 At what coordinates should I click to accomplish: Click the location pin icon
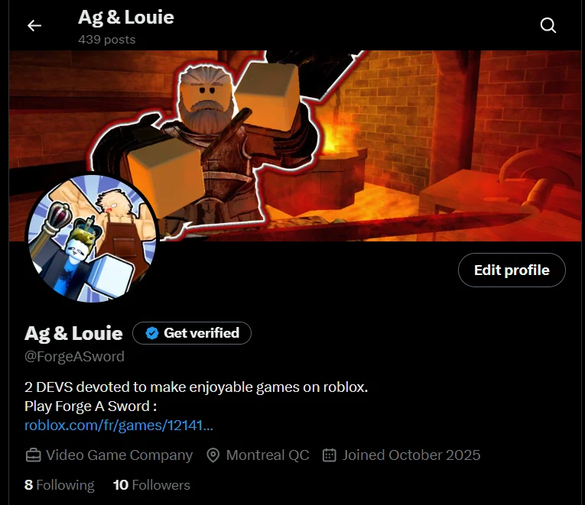pos(213,455)
